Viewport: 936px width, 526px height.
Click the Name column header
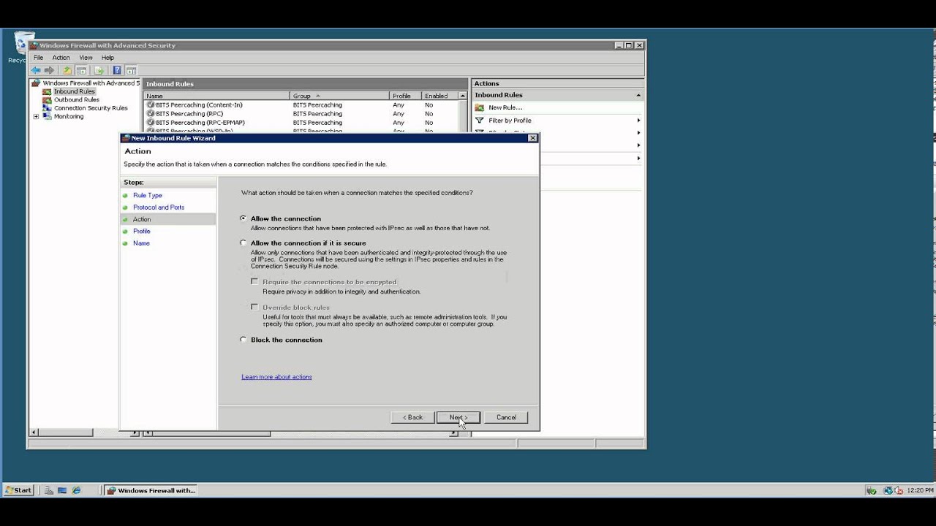(x=217, y=96)
